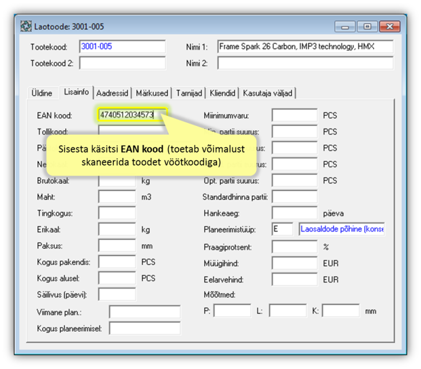Click the Laosaldode põhine description field

pos(342,229)
